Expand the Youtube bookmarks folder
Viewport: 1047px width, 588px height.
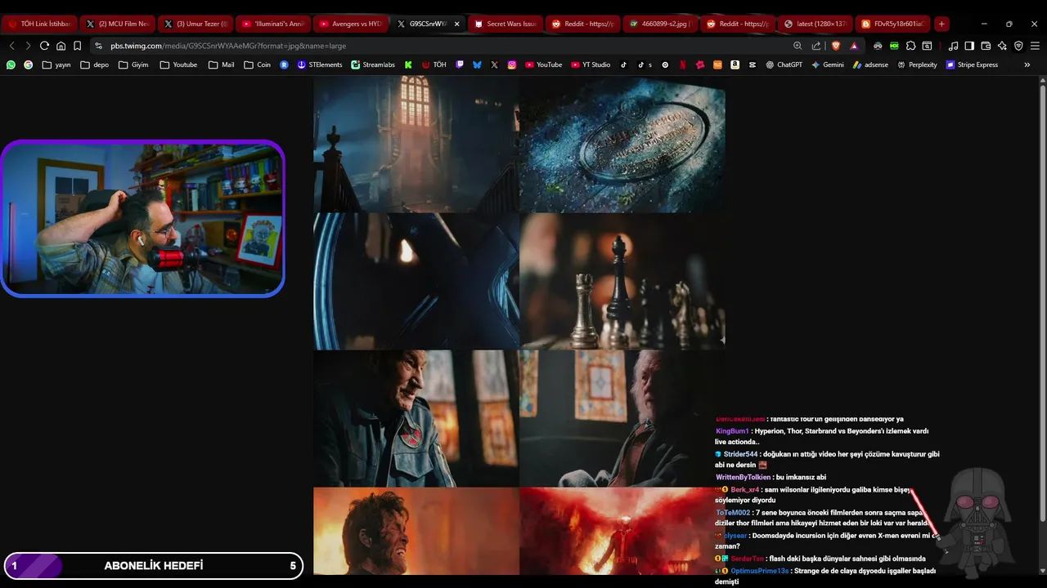pos(178,65)
